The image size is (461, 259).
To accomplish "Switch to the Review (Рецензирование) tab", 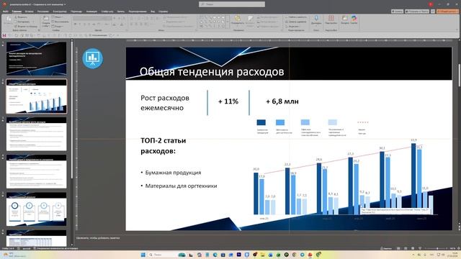I will (x=138, y=12).
